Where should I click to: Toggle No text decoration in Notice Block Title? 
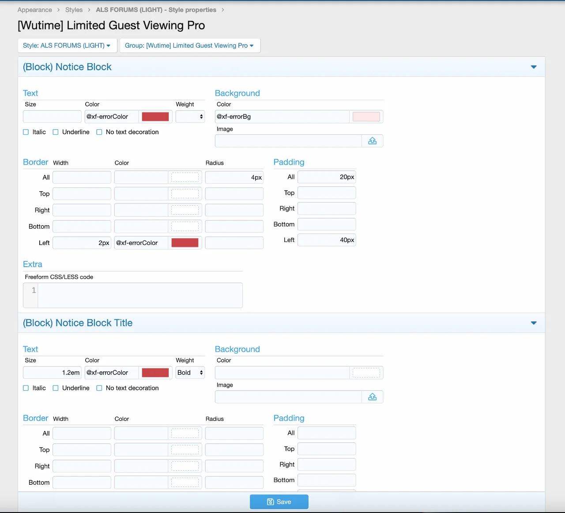pos(99,388)
